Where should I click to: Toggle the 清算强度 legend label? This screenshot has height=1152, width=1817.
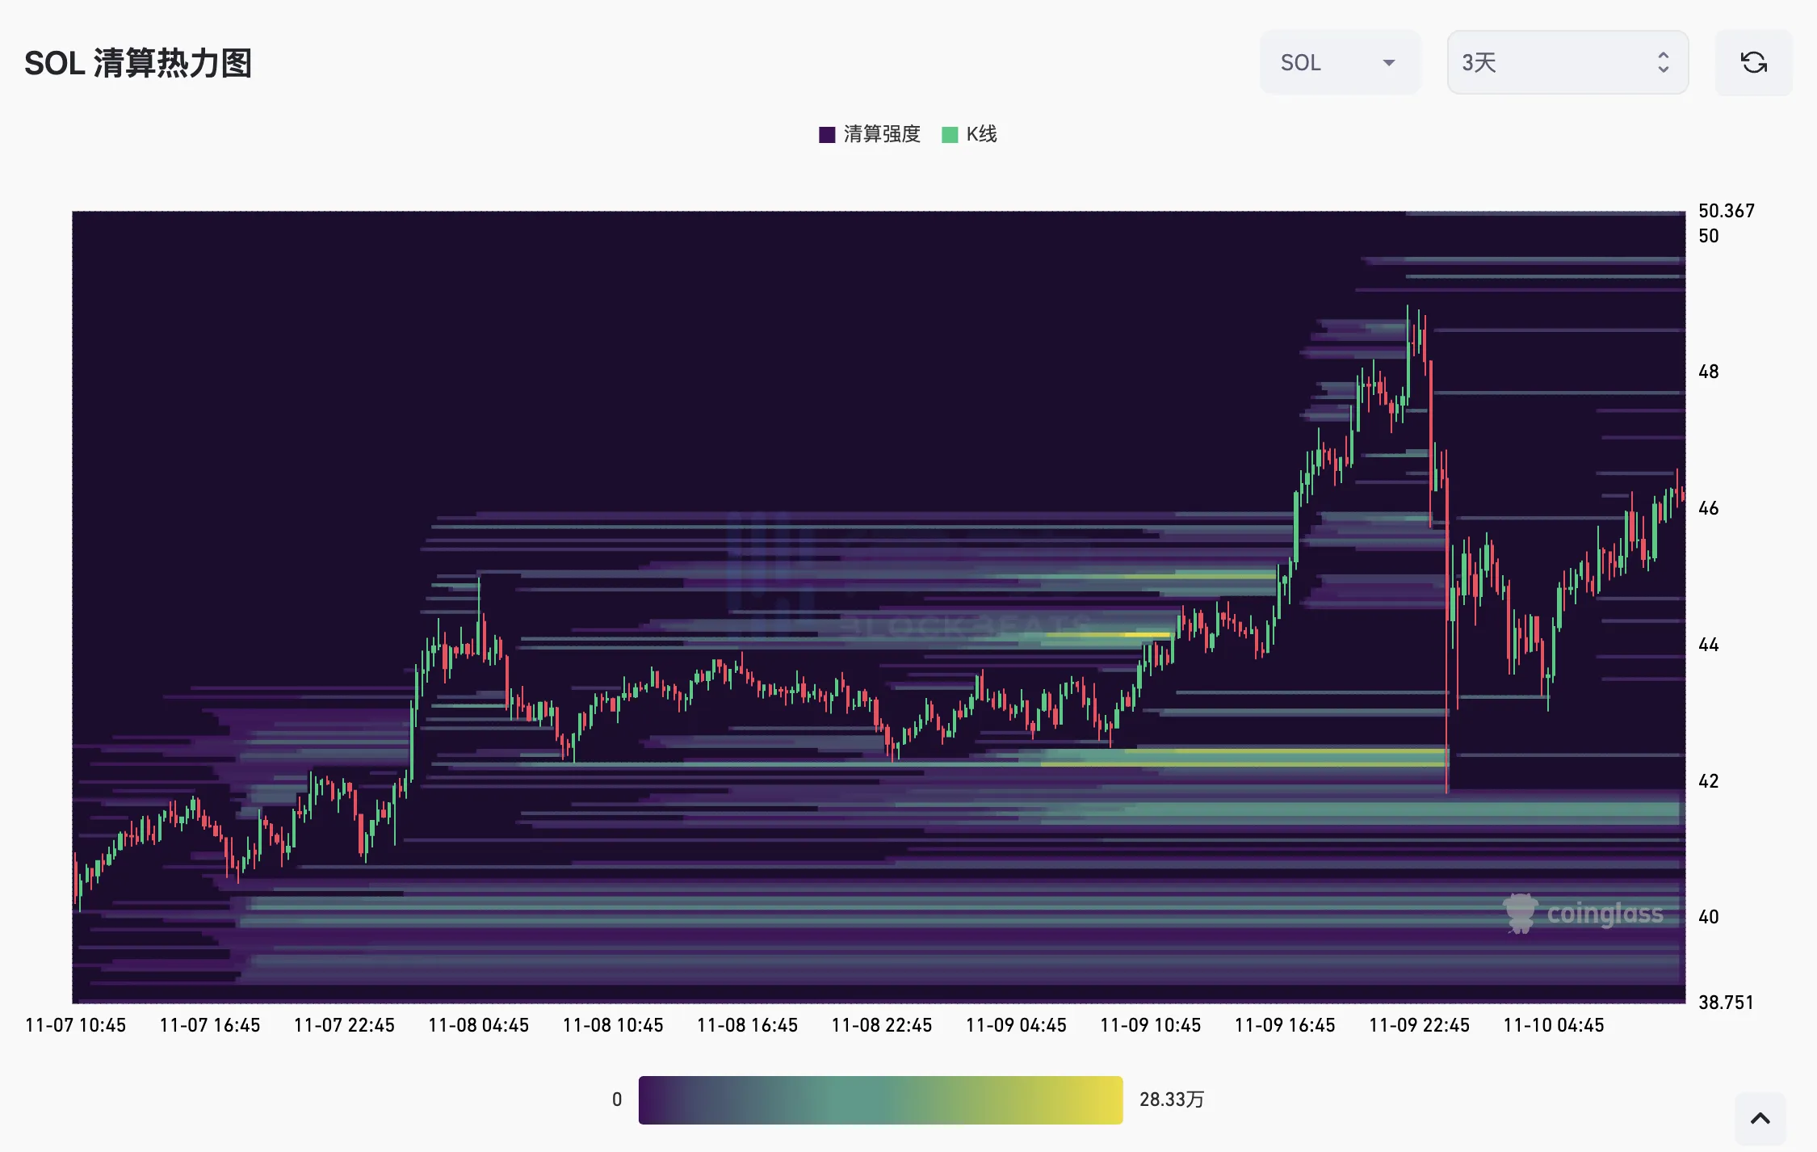point(882,134)
